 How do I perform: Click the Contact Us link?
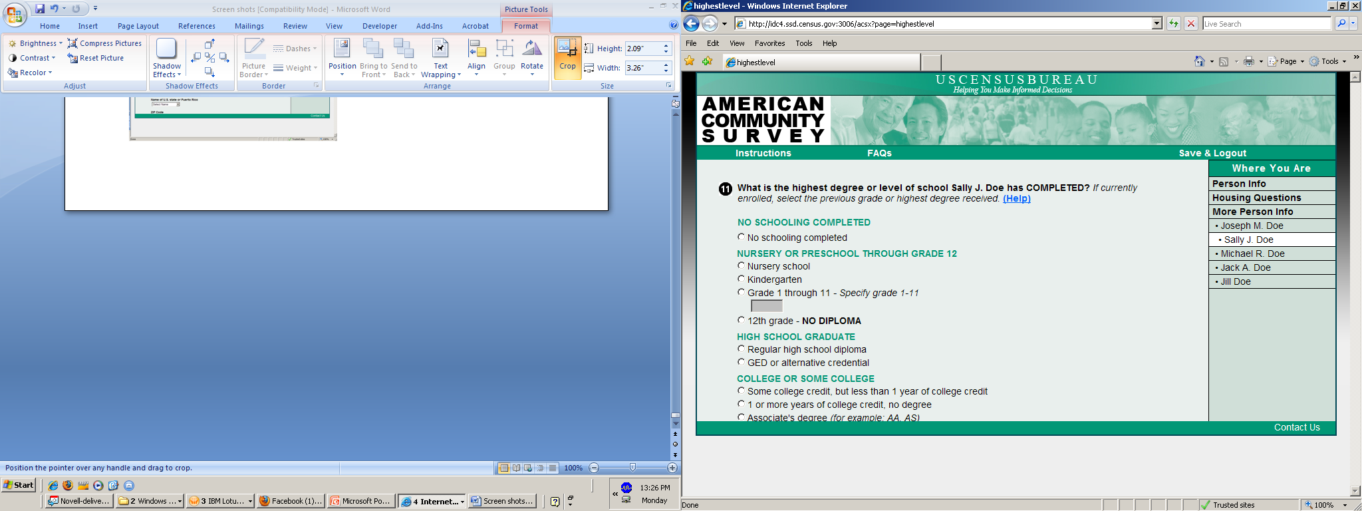tap(1297, 427)
